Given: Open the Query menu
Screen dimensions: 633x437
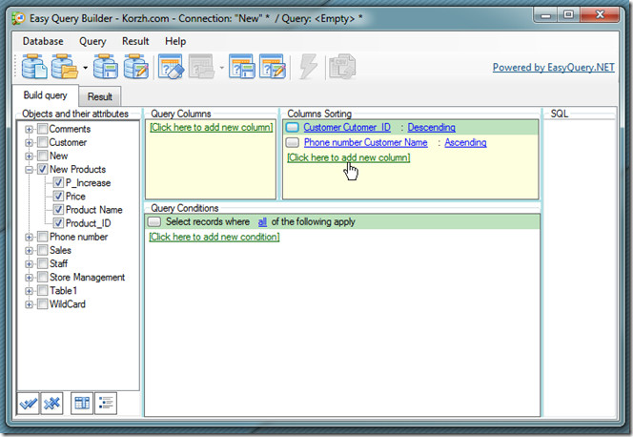Looking at the screenshot, I should 92,41.
